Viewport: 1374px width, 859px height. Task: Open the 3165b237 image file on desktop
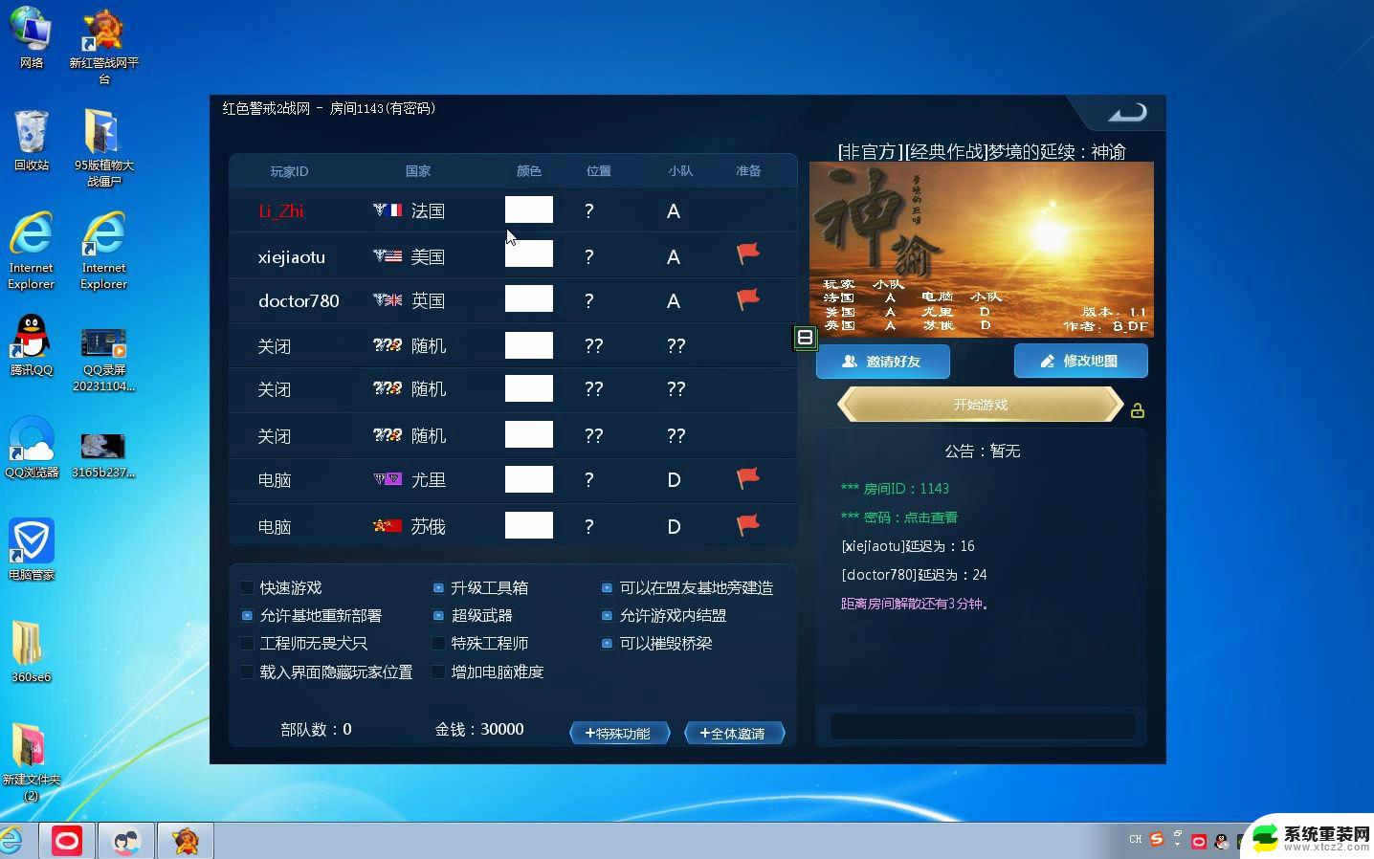[x=103, y=454]
